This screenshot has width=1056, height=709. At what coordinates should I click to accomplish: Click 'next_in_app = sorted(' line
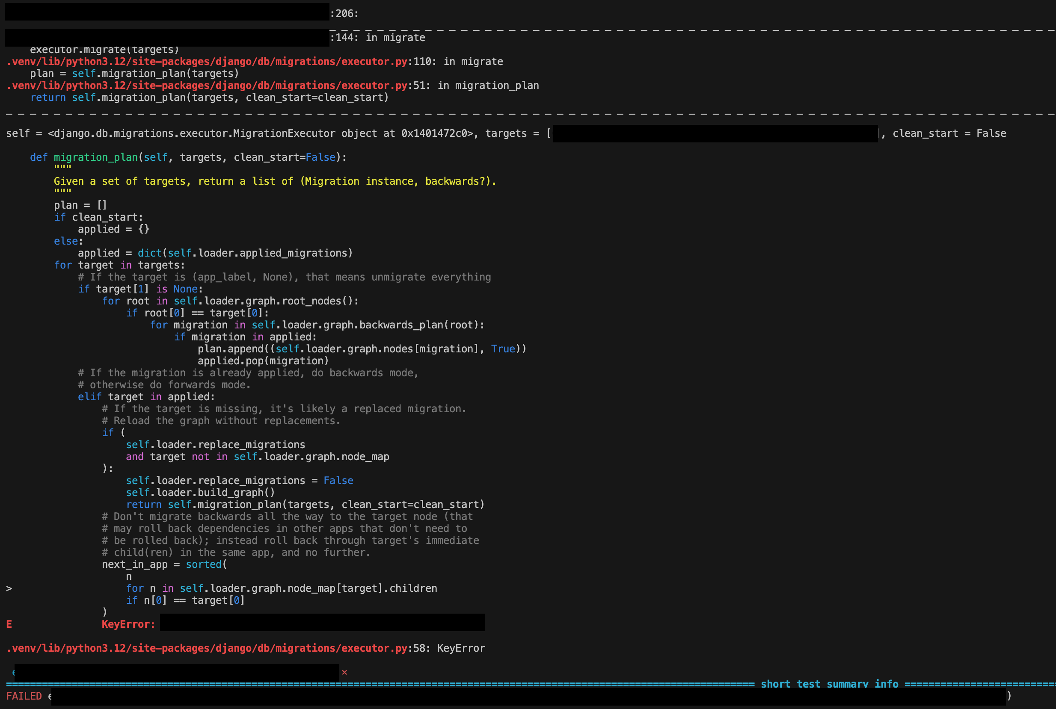tap(164, 564)
